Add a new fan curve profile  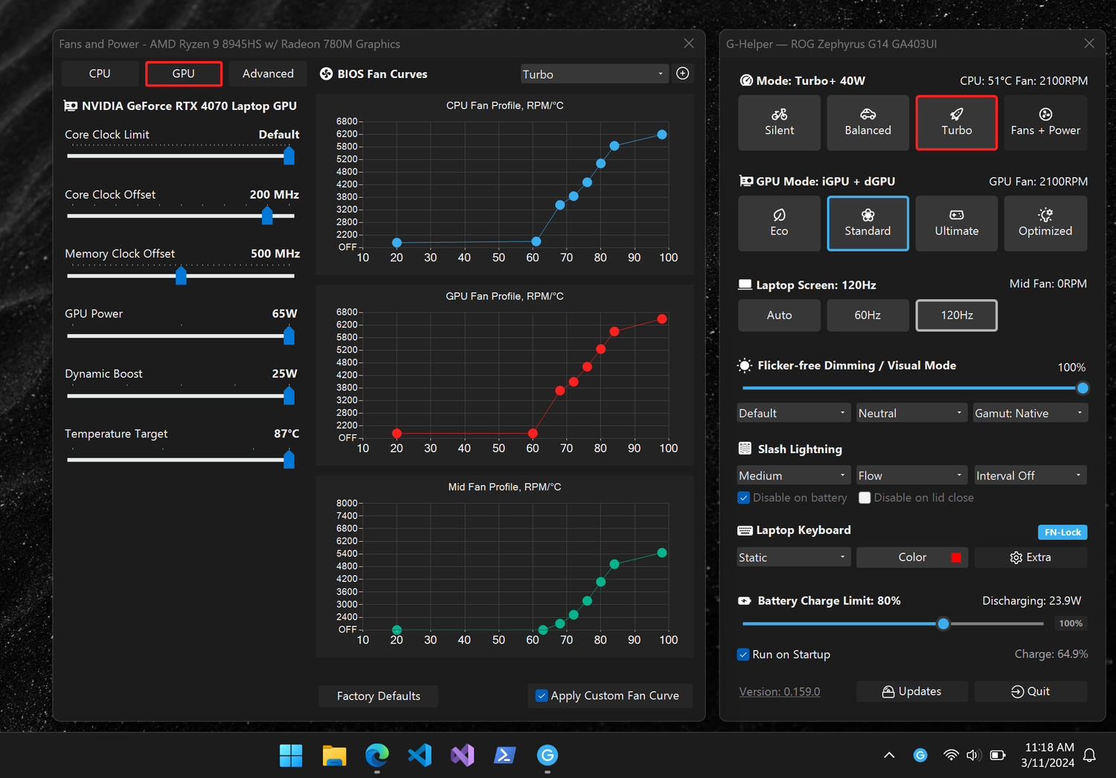682,74
